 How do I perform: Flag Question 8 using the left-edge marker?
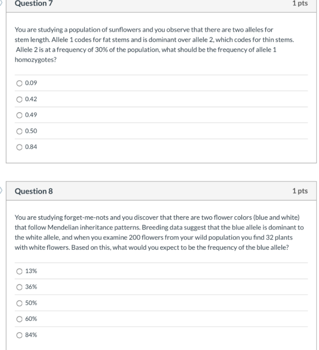1,191
